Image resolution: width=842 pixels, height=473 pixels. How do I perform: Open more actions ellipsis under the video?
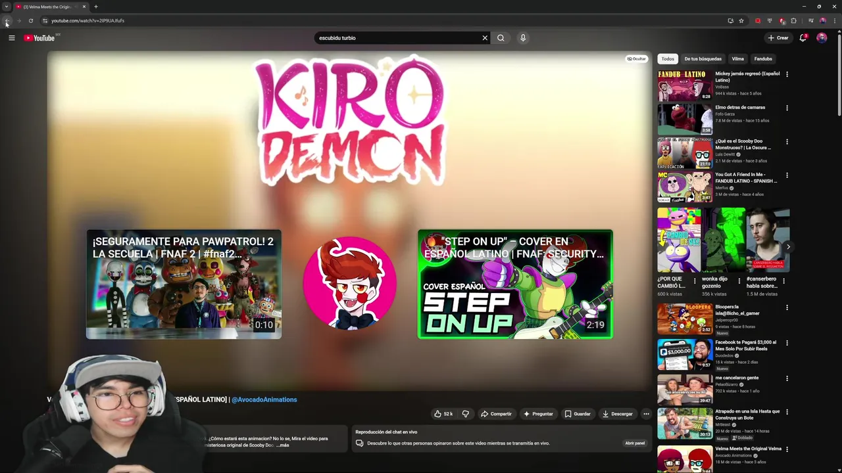coord(646,414)
